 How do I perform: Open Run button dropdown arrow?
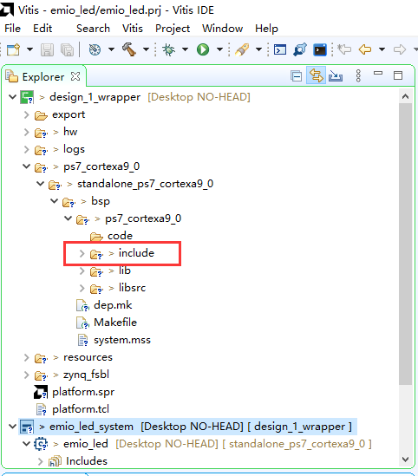point(219,49)
